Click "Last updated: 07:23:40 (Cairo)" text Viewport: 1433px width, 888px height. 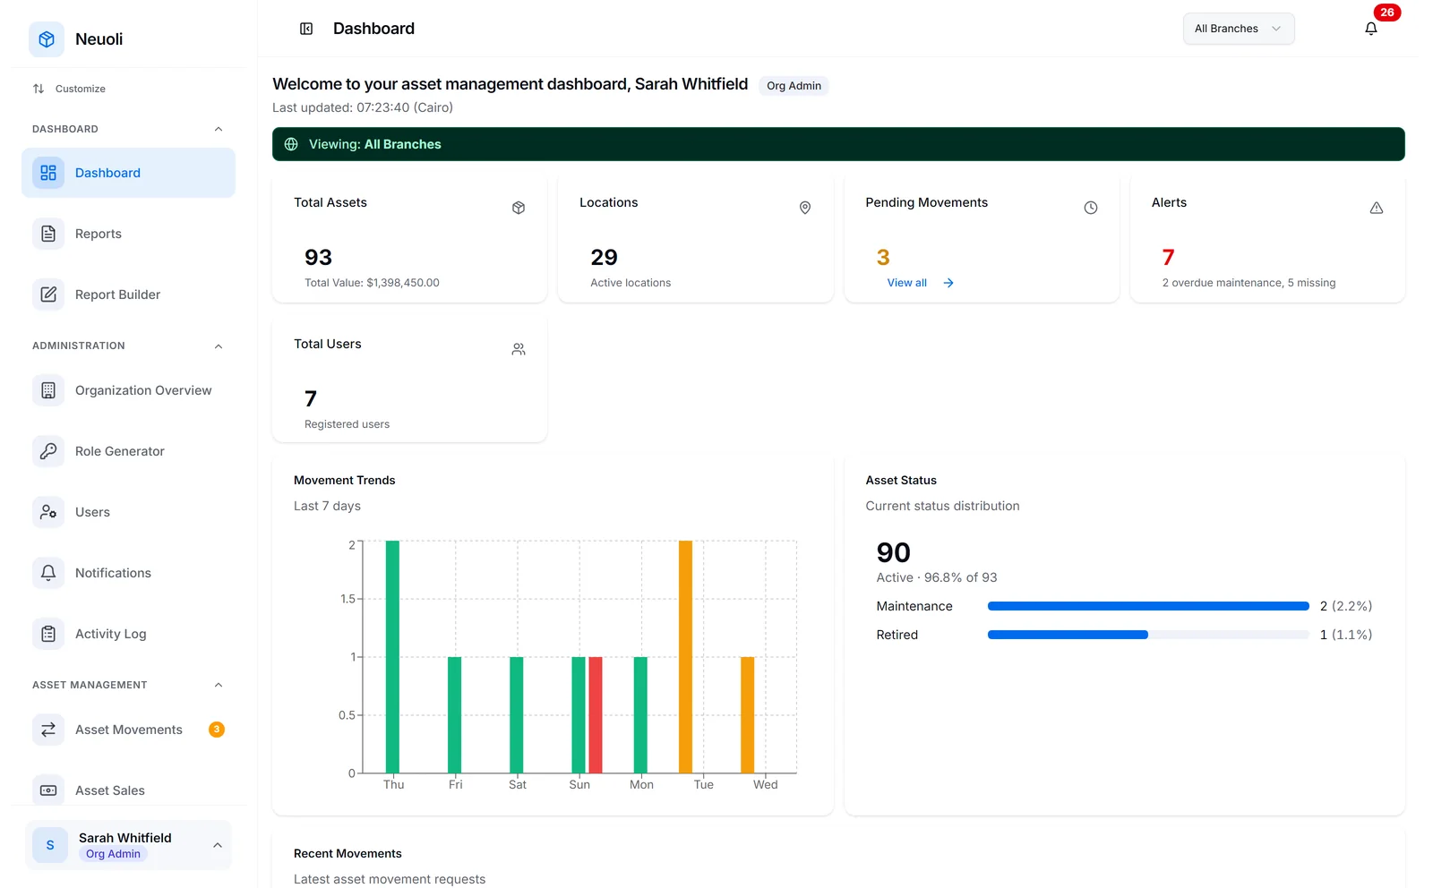[363, 107]
